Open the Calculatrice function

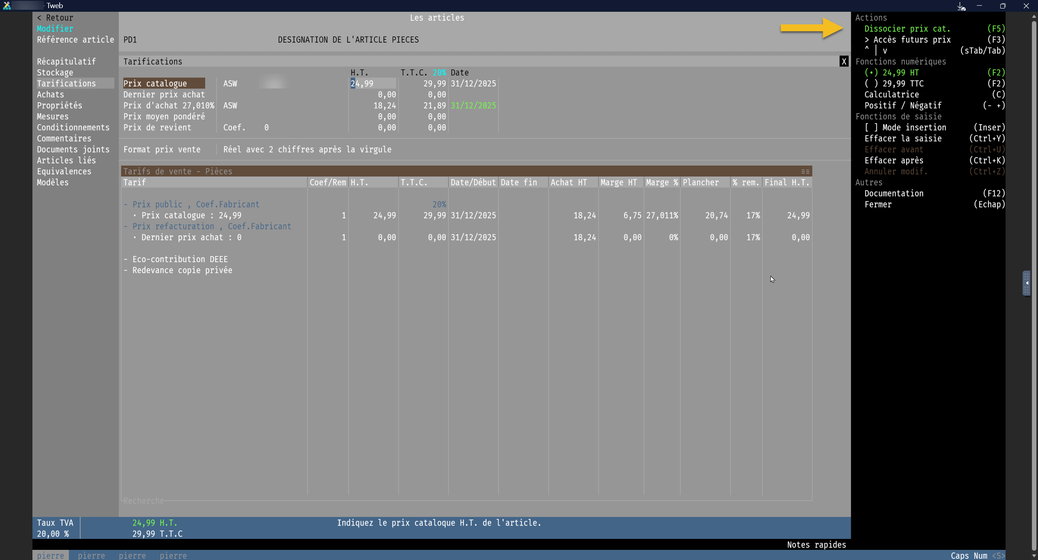pos(892,95)
